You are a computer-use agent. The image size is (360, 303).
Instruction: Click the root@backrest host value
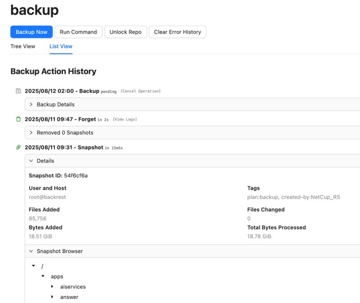(47, 197)
